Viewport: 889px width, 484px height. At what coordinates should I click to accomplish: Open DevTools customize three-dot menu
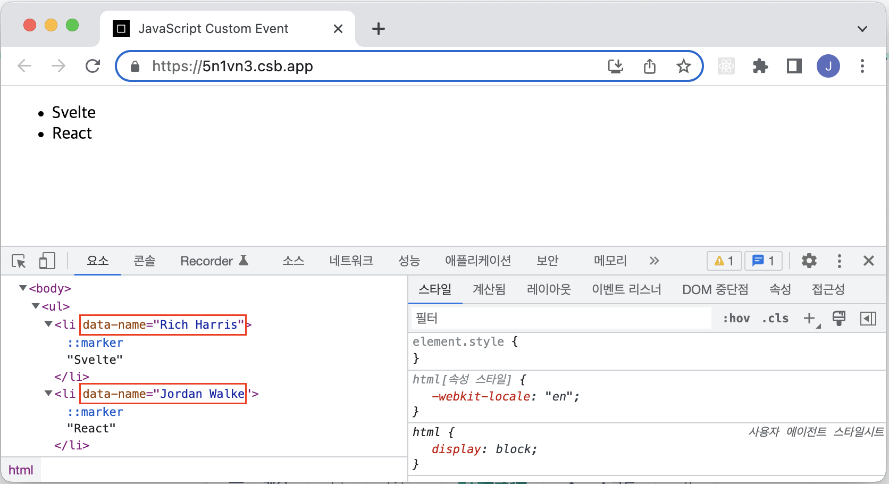[x=840, y=261]
